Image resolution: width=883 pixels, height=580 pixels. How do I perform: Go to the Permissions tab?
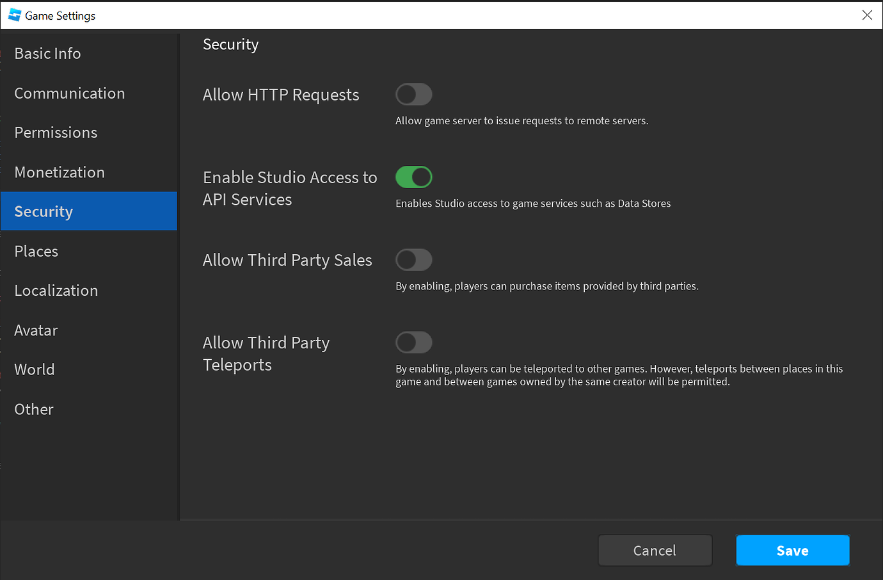pyautogui.click(x=56, y=133)
